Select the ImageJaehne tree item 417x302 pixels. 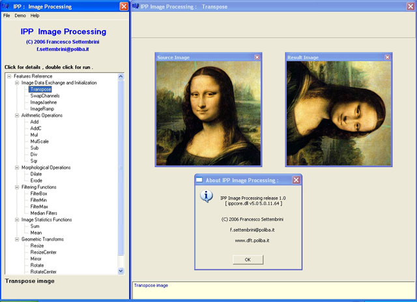coord(44,102)
